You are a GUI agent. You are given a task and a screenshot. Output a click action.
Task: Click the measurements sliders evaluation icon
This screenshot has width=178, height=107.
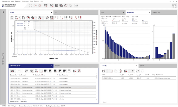(x=31, y=71)
